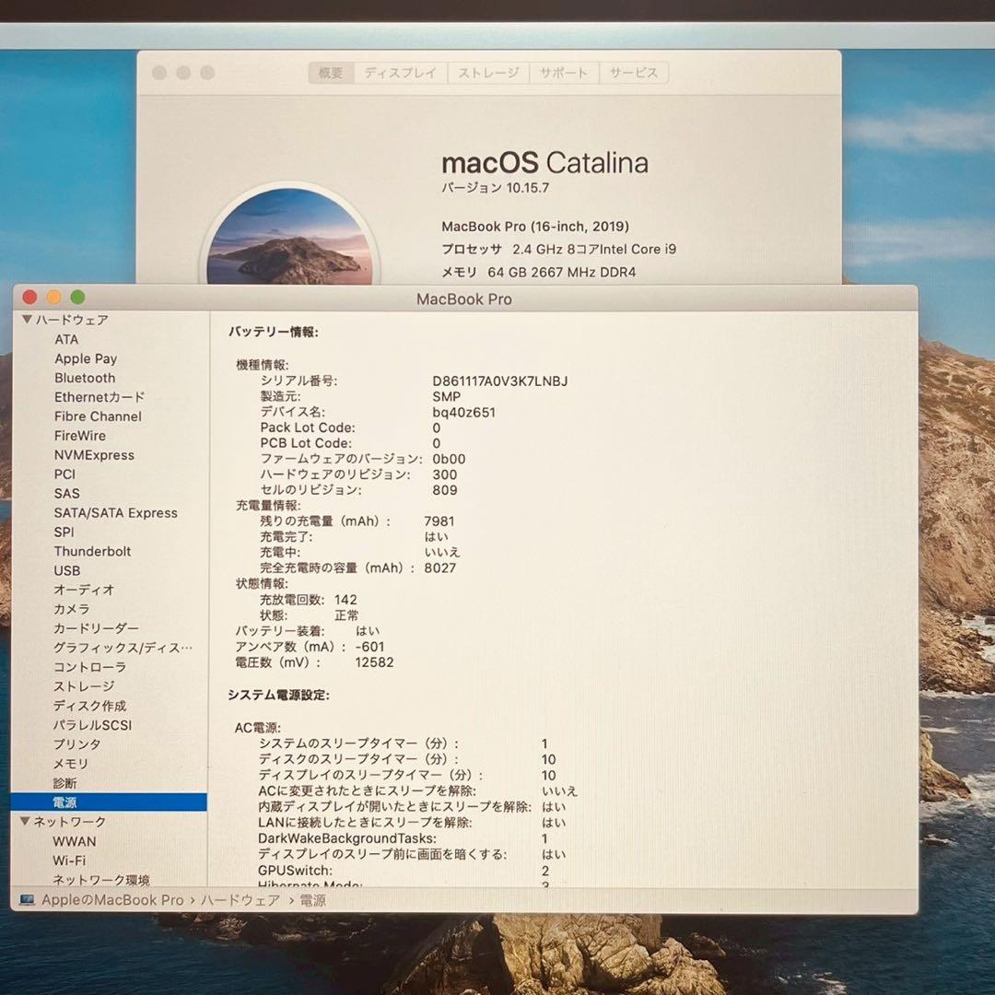Open メモリ hardware info
This screenshot has width=995, height=995.
[70, 764]
